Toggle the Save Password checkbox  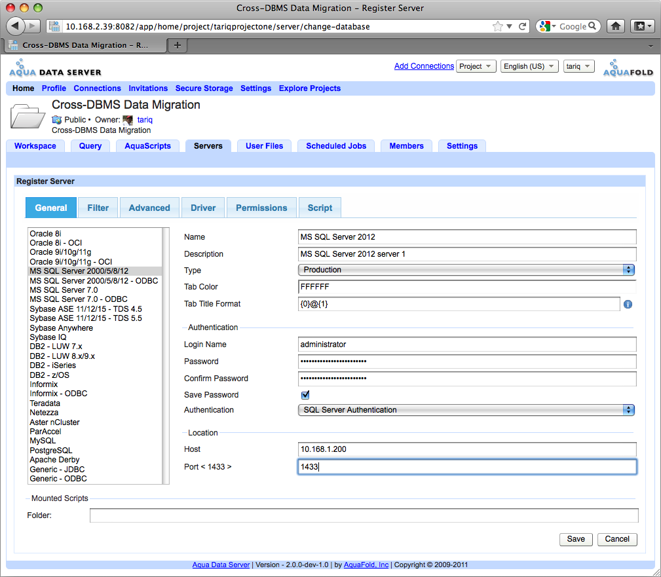305,395
